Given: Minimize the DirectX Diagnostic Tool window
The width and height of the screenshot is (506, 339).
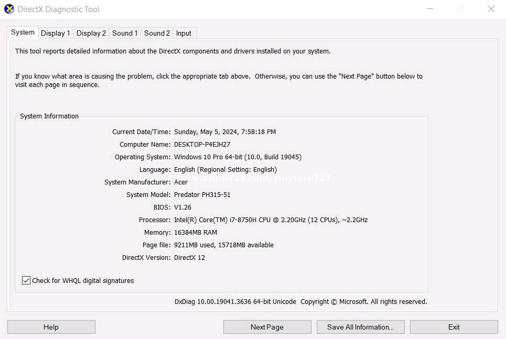Looking at the screenshot, I should pyautogui.click(x=430, y=9).
